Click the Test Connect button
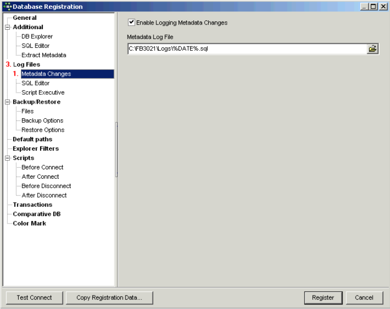Image resolution: width=390 pixels, height=309 pixels. click(x=34, y=298)
